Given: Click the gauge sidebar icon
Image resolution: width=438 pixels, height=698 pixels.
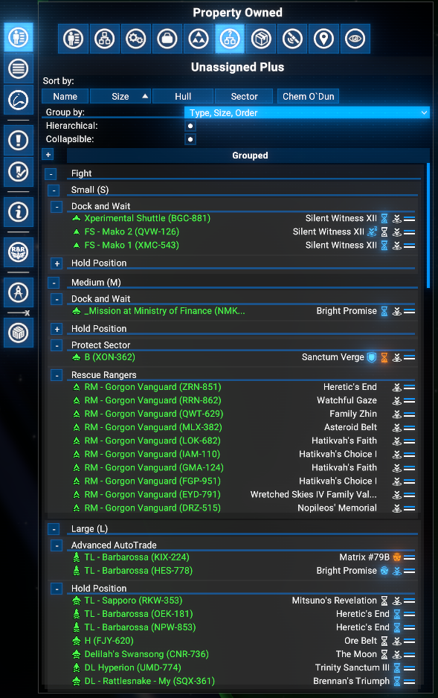Looking at the screenshot, I should coord(19,100).
